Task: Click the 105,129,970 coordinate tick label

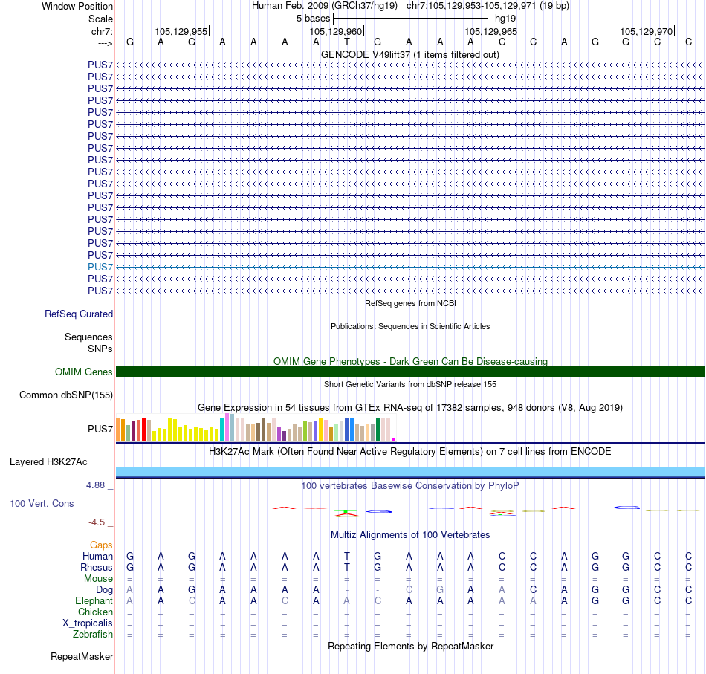Action: [646, 31]
